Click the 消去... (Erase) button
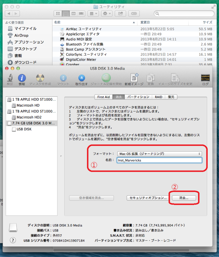This screenshot has width=219, height=257. [184, 198]
